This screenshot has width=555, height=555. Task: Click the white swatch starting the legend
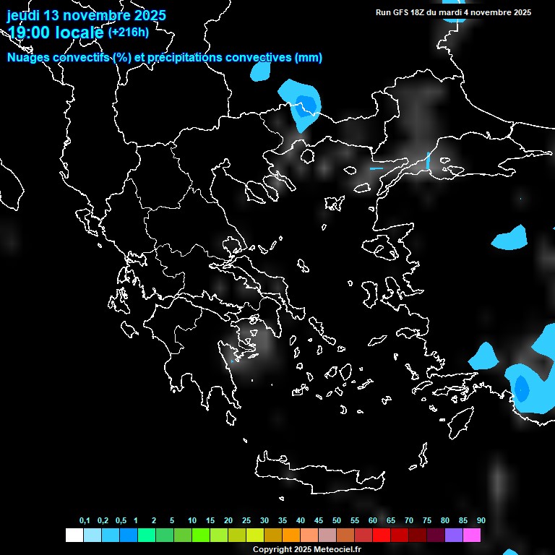coord(74,535)
